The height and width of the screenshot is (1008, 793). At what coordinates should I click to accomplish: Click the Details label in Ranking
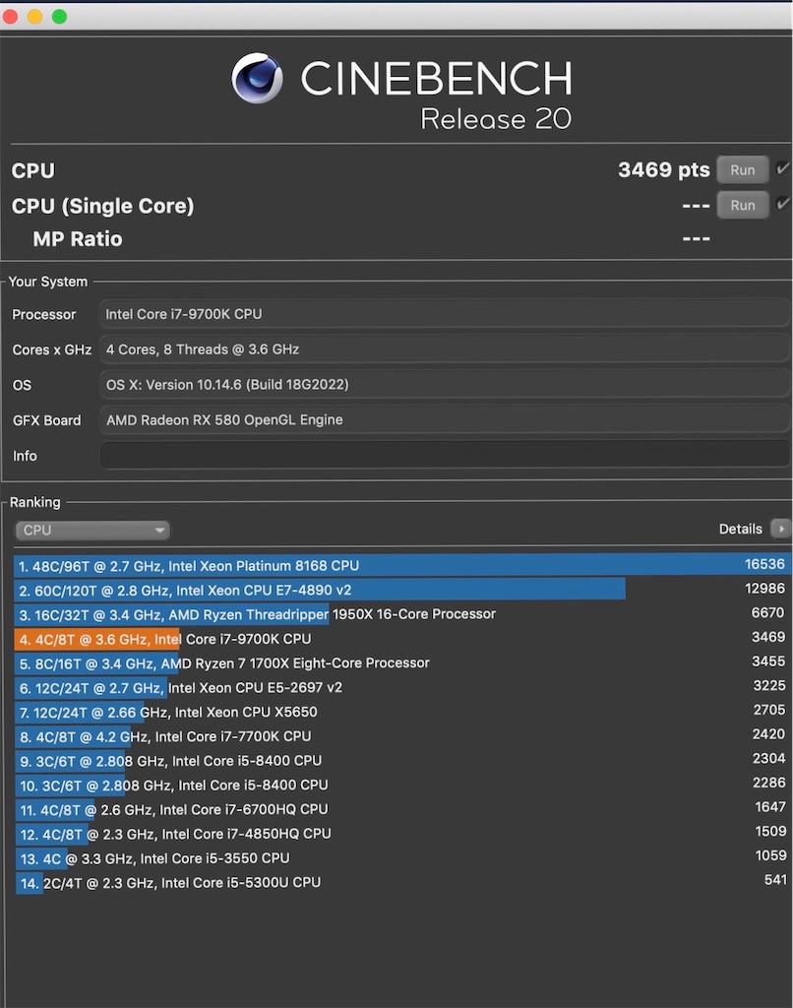click(740, 529)
